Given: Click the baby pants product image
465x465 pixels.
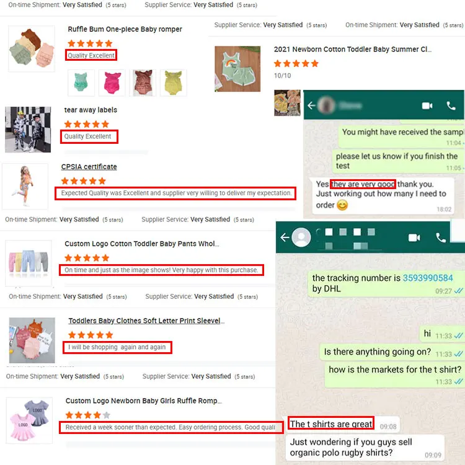Looking at the screenshot, I should tap(29, 263).
